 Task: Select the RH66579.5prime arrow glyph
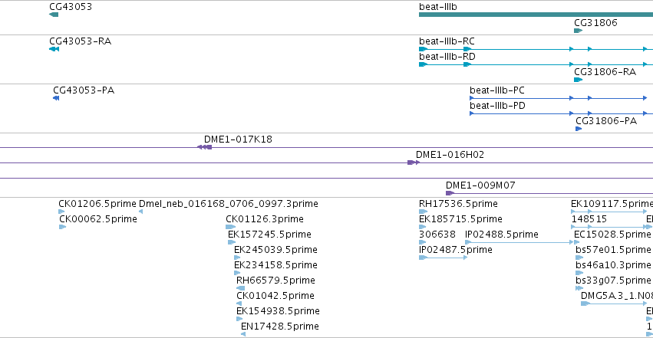pyautogui.click(x=240, y=288)
